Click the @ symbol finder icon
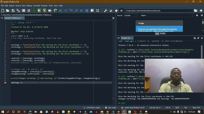Screen dimensions: 204x114 click(29, 10)
